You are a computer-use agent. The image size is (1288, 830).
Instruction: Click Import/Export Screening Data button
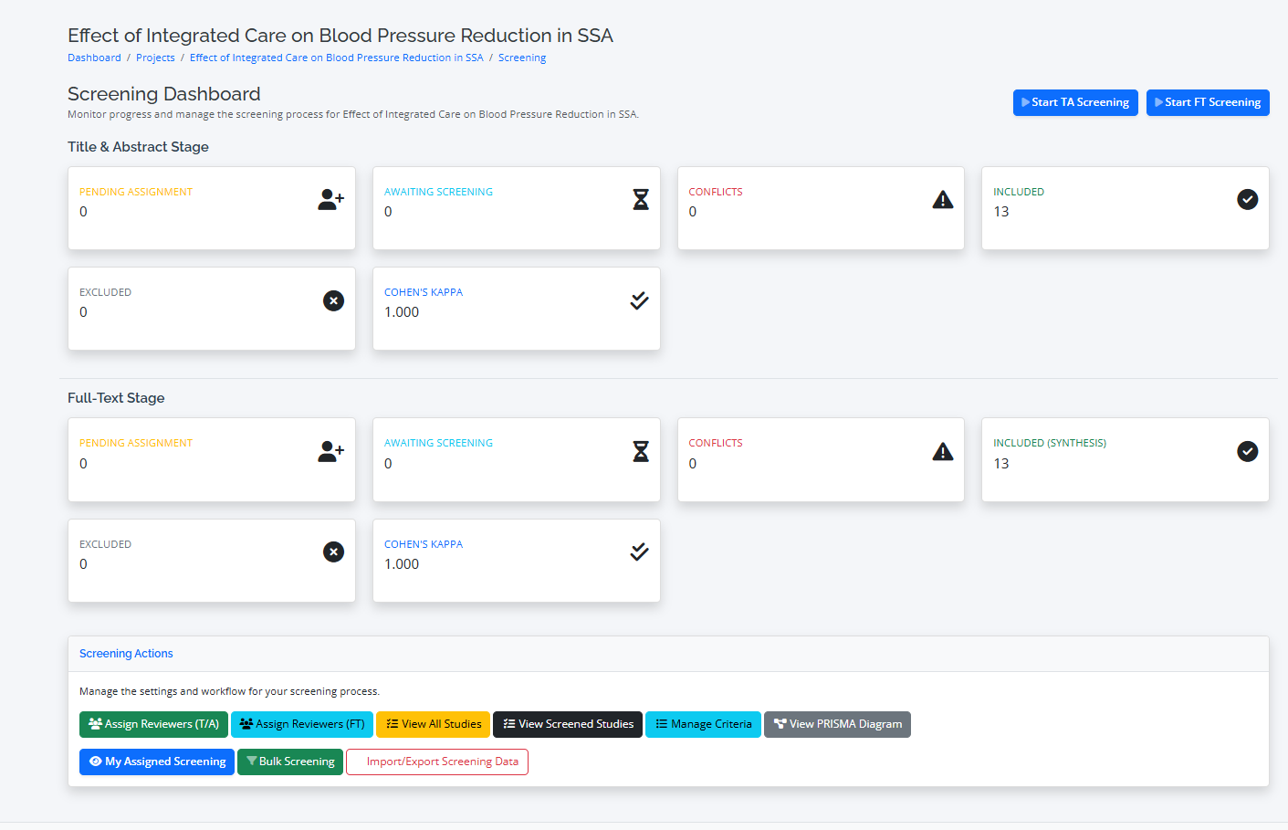436,762
